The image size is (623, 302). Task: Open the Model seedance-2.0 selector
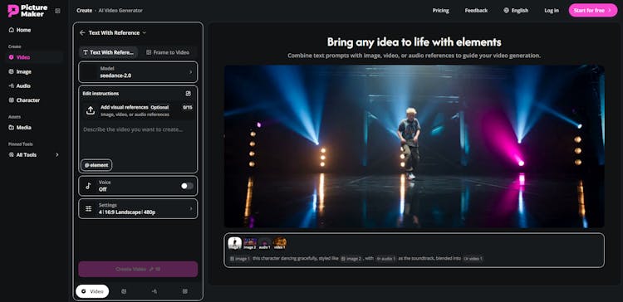(138, 72)
